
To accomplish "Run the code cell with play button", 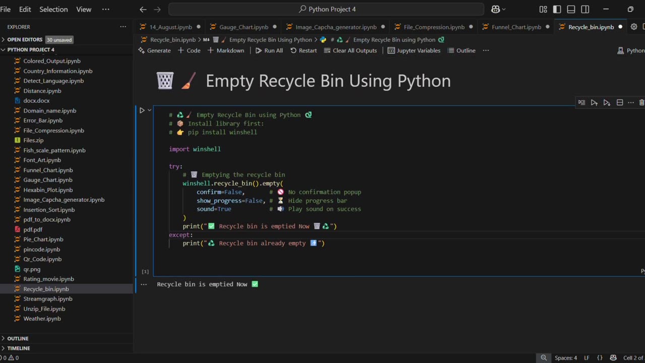I will click(142, 110).
